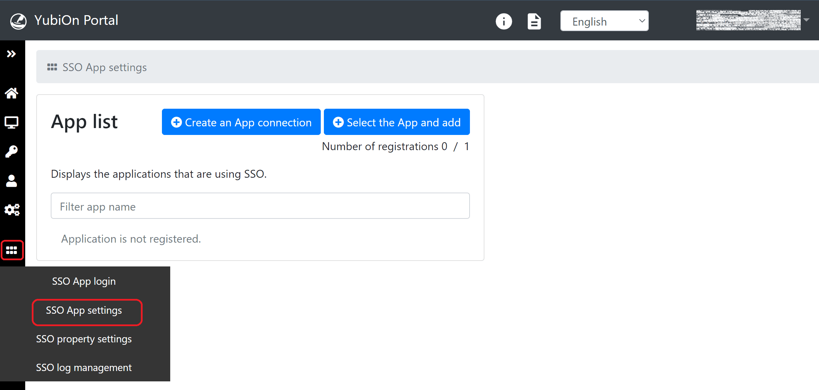
Task: Click 'Application is not registered.' message
Action: point(131,239)
